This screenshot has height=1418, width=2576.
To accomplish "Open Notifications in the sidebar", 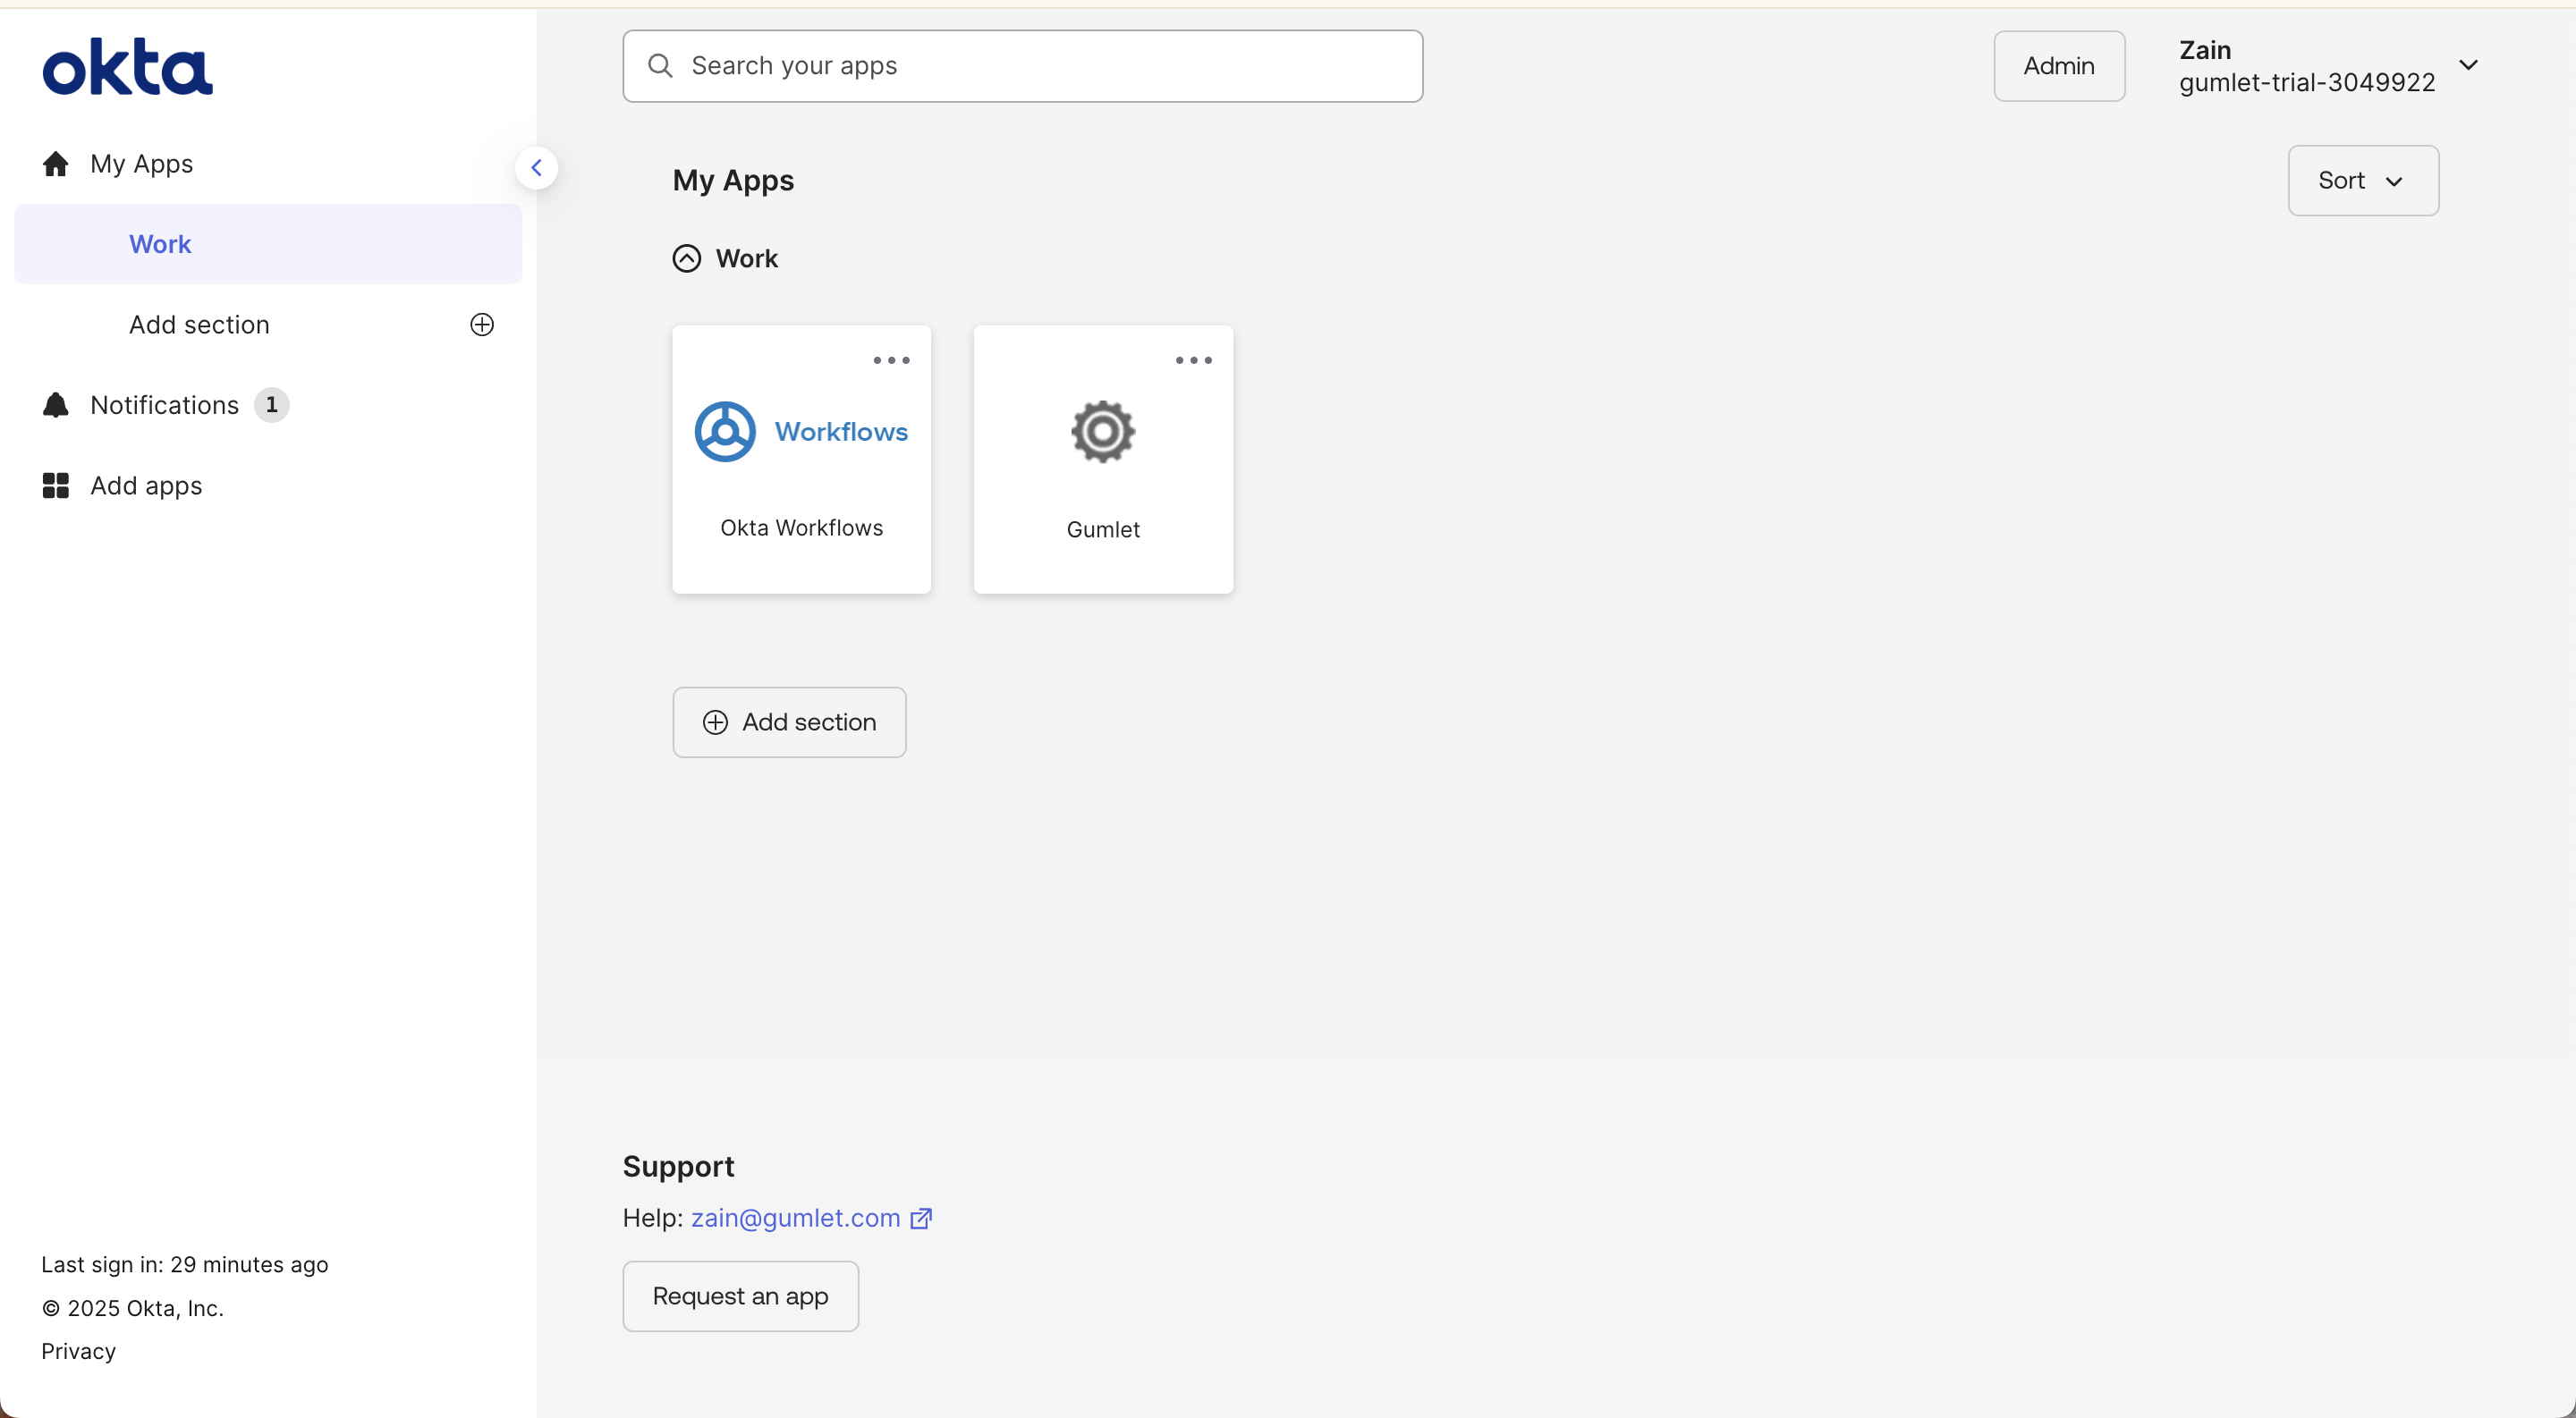I will [x=164, y=405].
